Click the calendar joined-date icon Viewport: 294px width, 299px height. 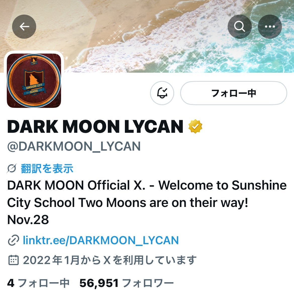[x=13, y=260]
